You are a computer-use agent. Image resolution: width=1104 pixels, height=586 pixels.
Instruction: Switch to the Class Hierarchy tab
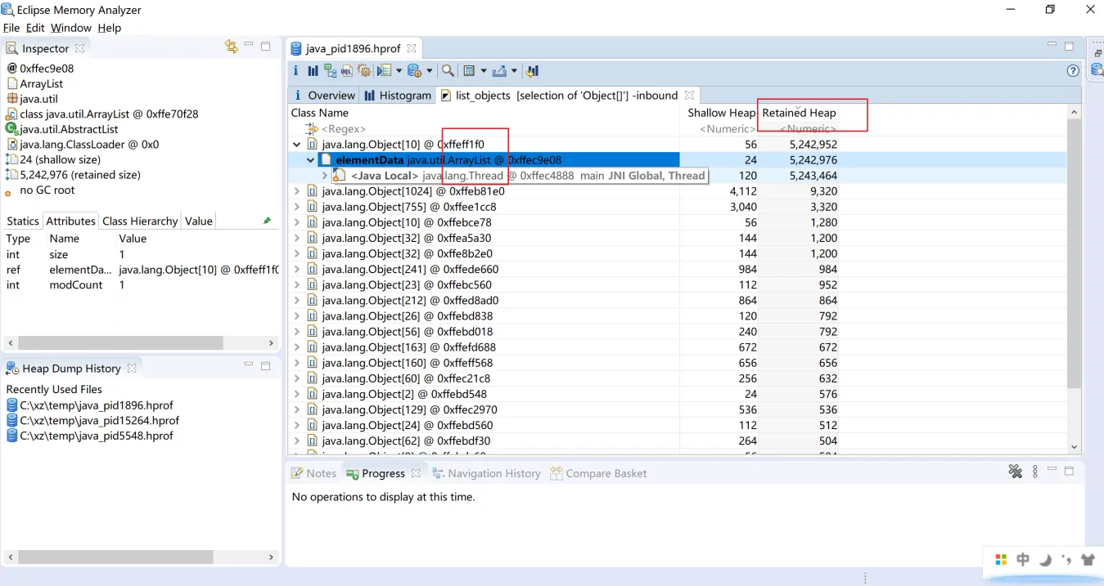pyautogui.click(x=140, y=221)
